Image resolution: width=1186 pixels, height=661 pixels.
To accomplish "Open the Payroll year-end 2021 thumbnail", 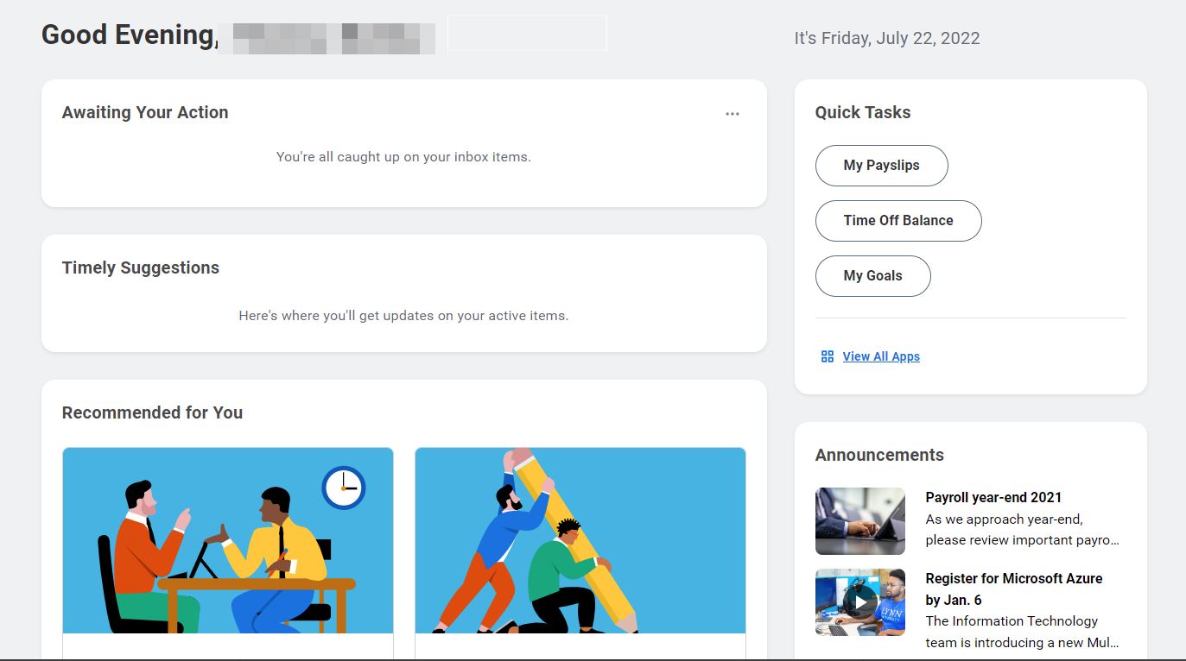I will click(860, 520).
